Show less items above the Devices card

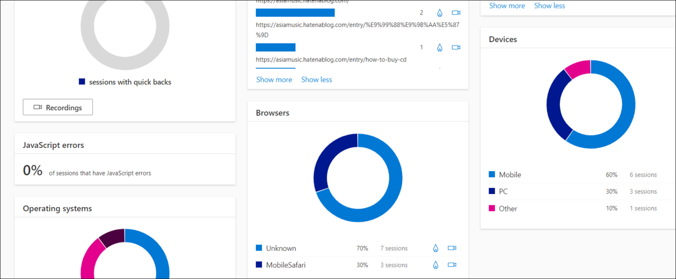[x=549, y=6]
